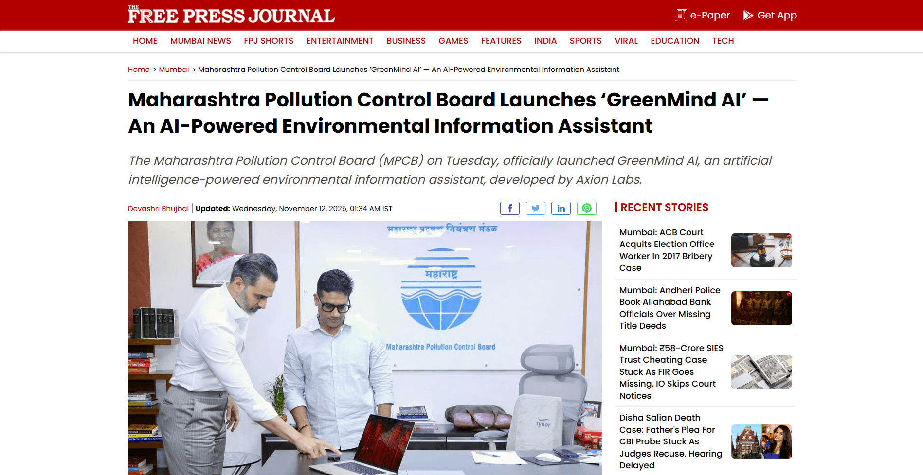
Task: Click the Home breadcrumb link
Action: tap(139, 70)
